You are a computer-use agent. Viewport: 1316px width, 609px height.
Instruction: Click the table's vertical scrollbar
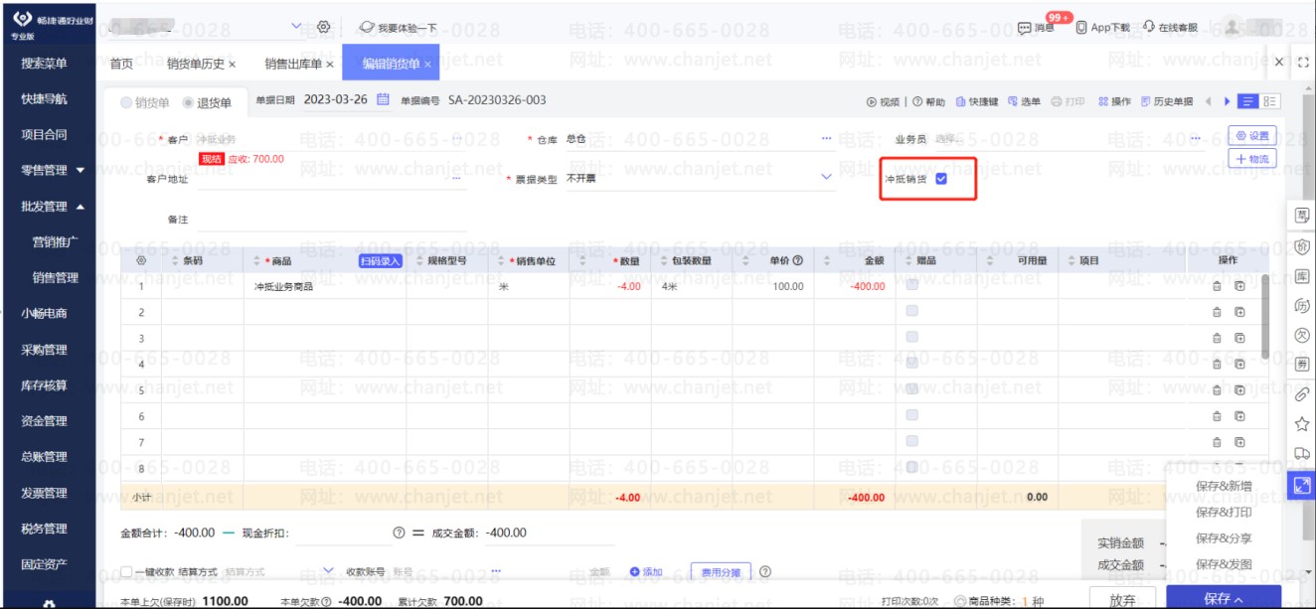click(1264, 318)
